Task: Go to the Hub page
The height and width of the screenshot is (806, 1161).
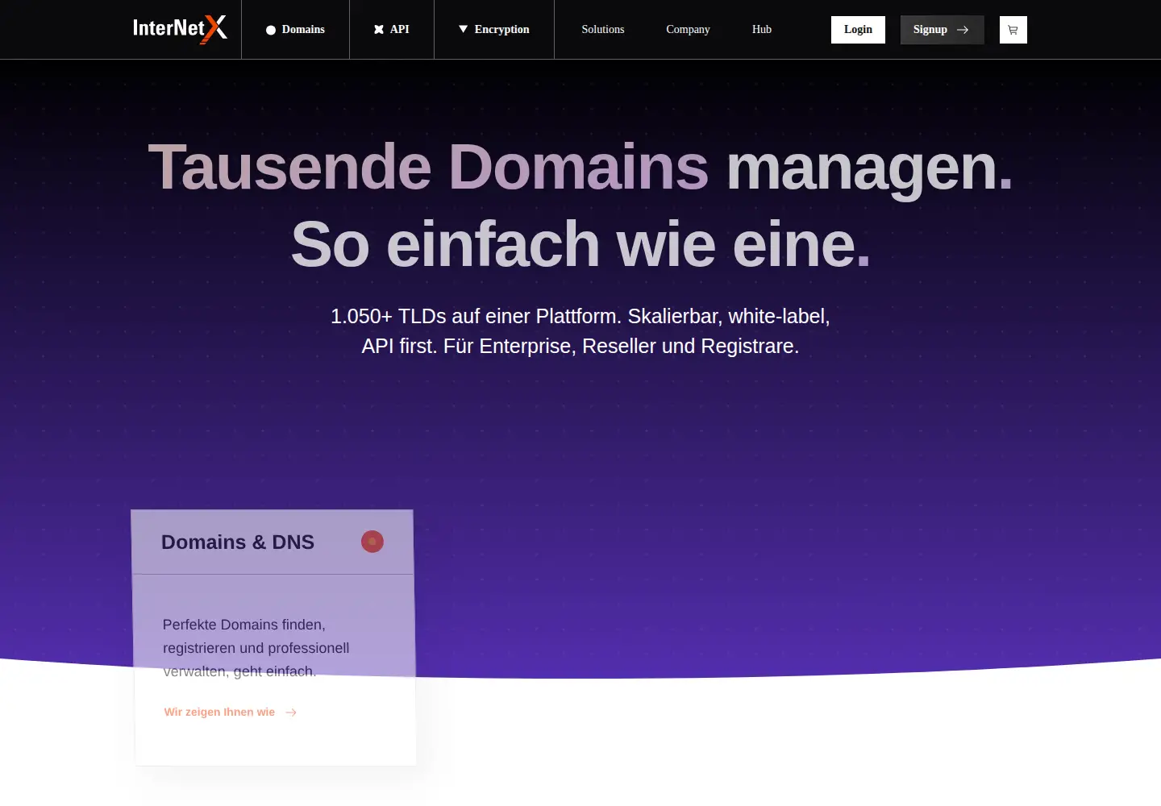Action: 762,29
